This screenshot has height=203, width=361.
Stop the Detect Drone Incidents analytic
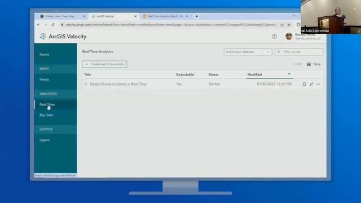pos(304,84)
